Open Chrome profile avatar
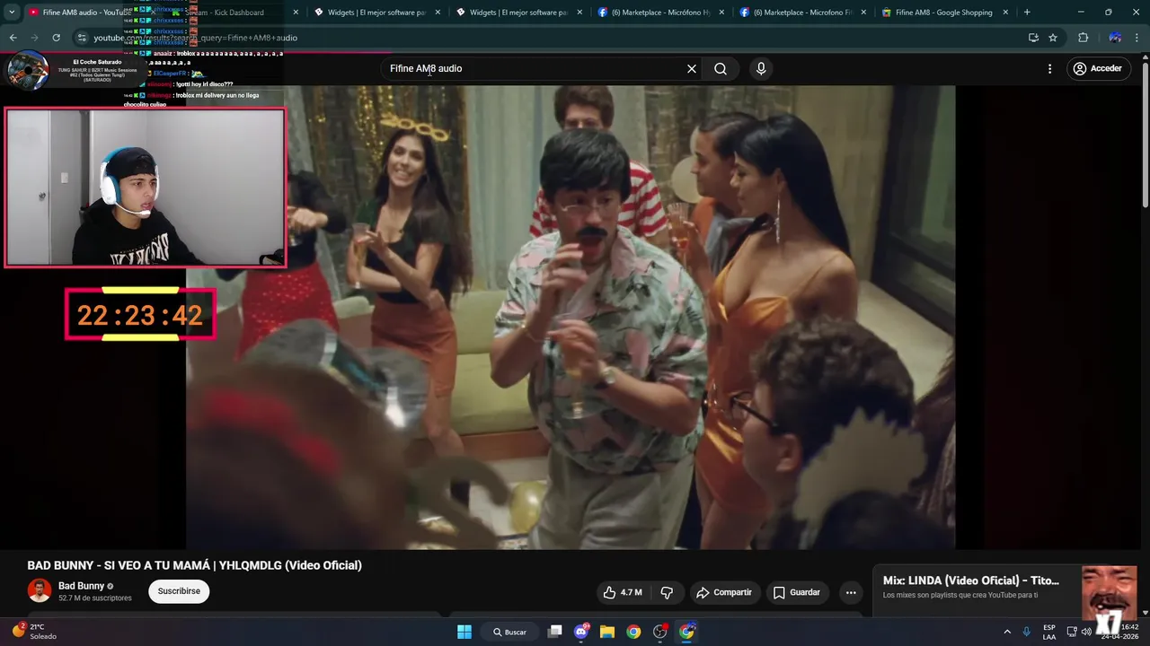Screen dimensions: 1150x646 pyautogui.click(x=1115, y=38)
